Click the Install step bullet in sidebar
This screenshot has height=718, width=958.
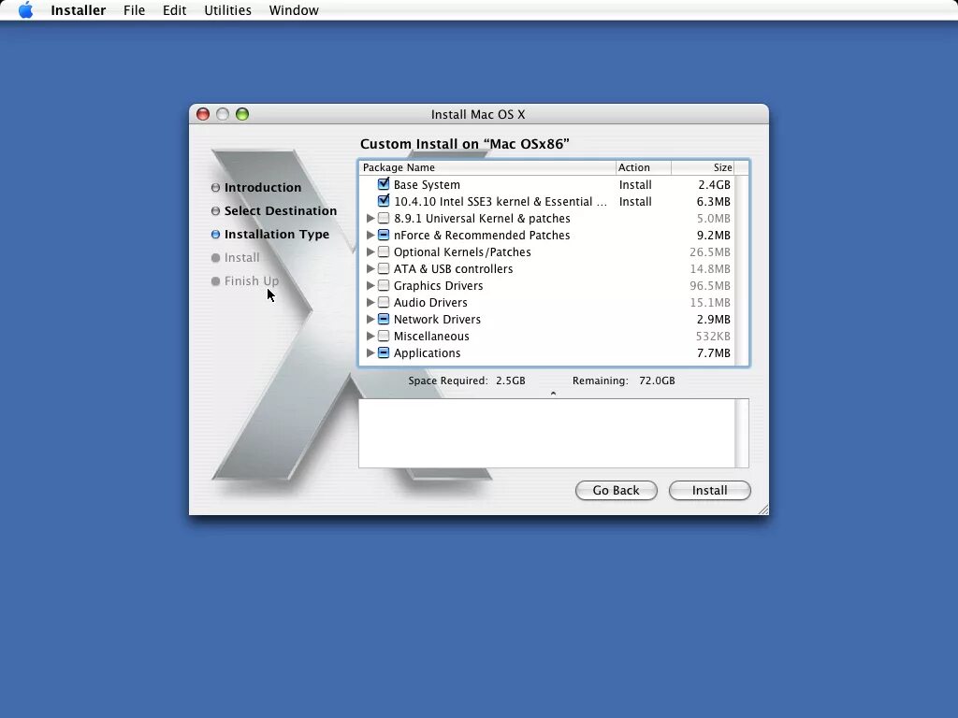(x=215, y=258)
